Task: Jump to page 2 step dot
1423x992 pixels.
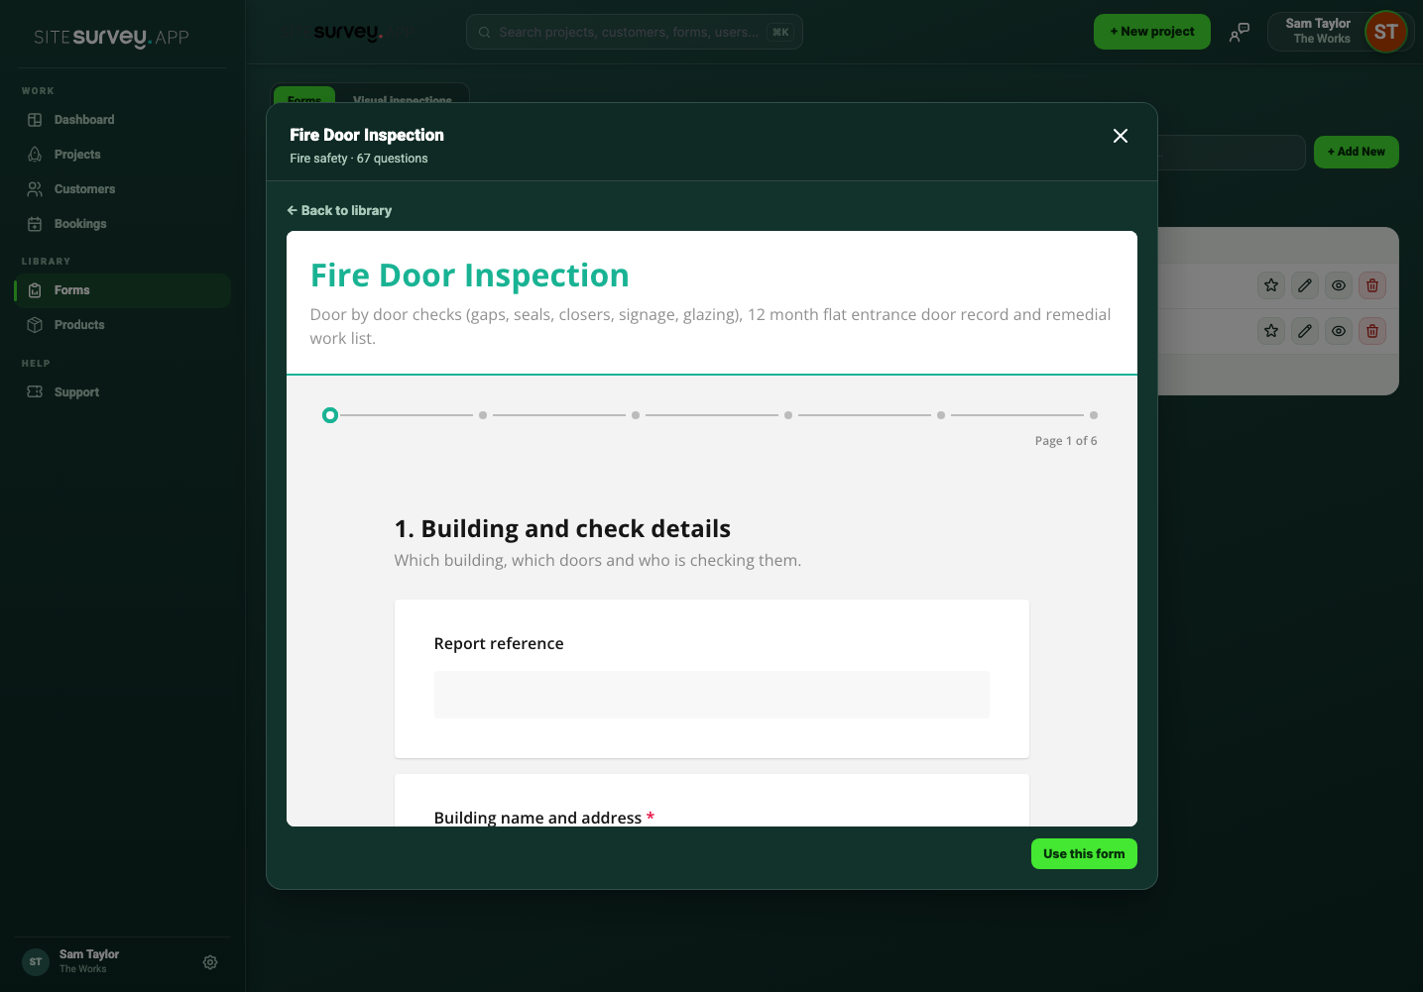Action: 483,415
